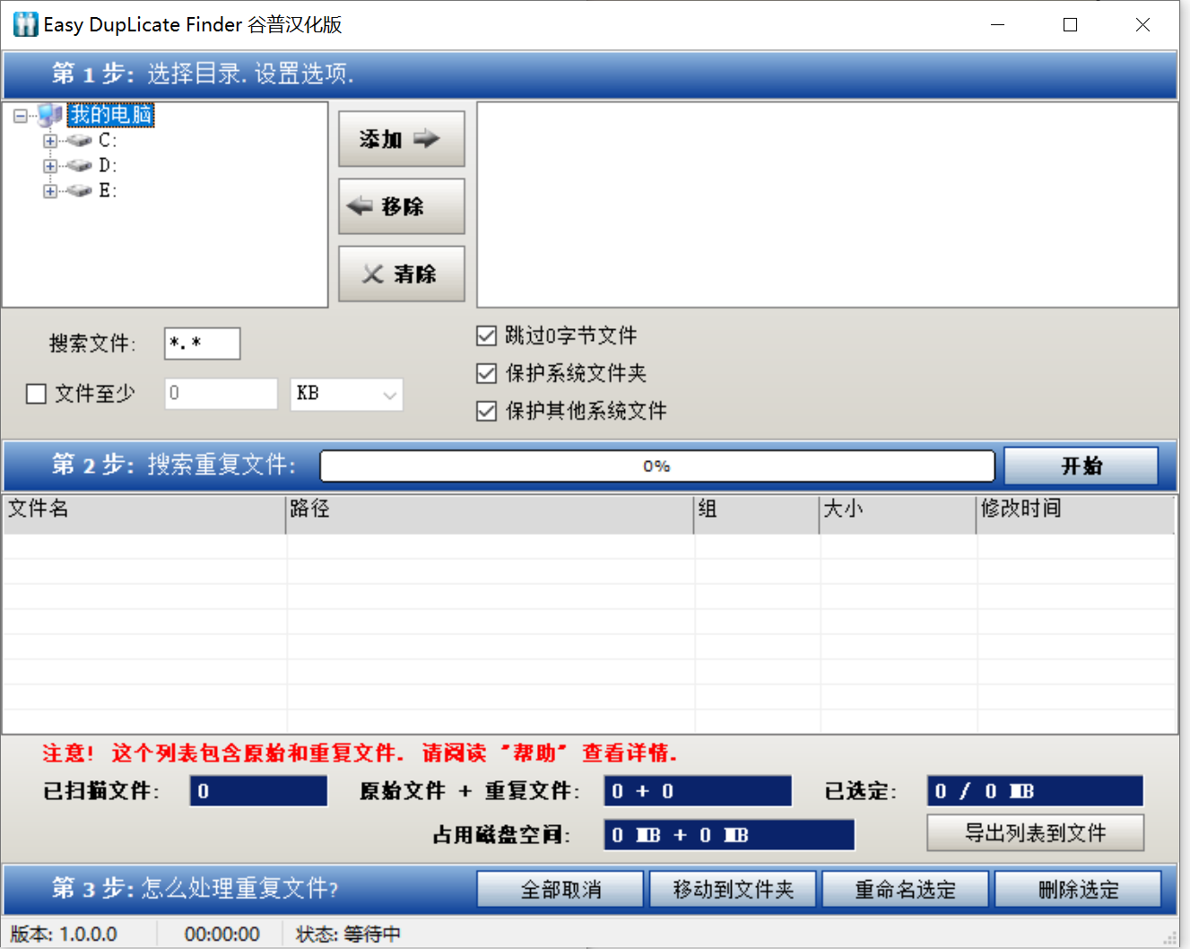Click the 占用磁盘空间 value field
Screen dimensions: 1190x949
point(729,835)
